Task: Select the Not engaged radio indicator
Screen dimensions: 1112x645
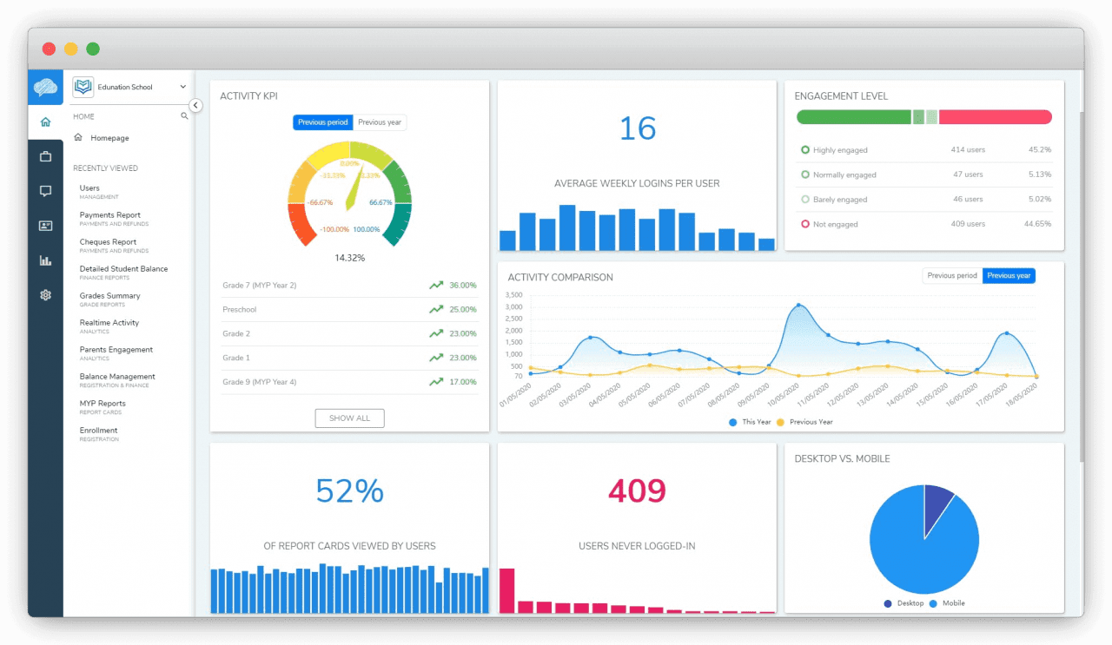Action: click(806, 224)
